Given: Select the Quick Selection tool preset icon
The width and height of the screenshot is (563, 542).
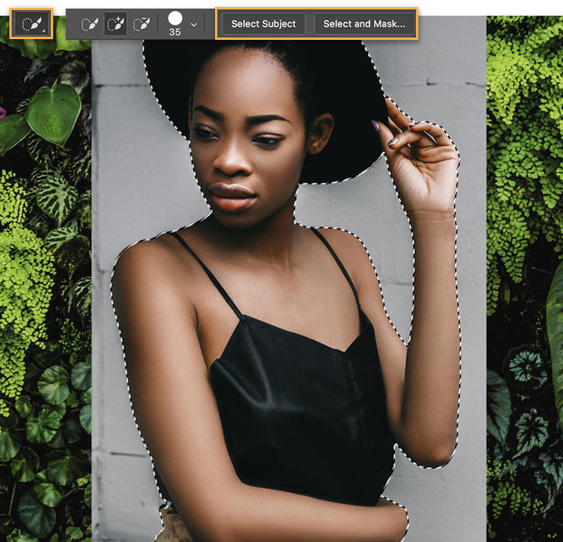Looking at the screenshot, I should [31, 23].
